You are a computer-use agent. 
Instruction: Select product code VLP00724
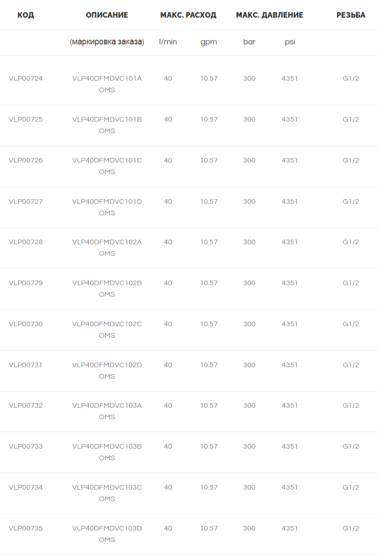point(26,79)
